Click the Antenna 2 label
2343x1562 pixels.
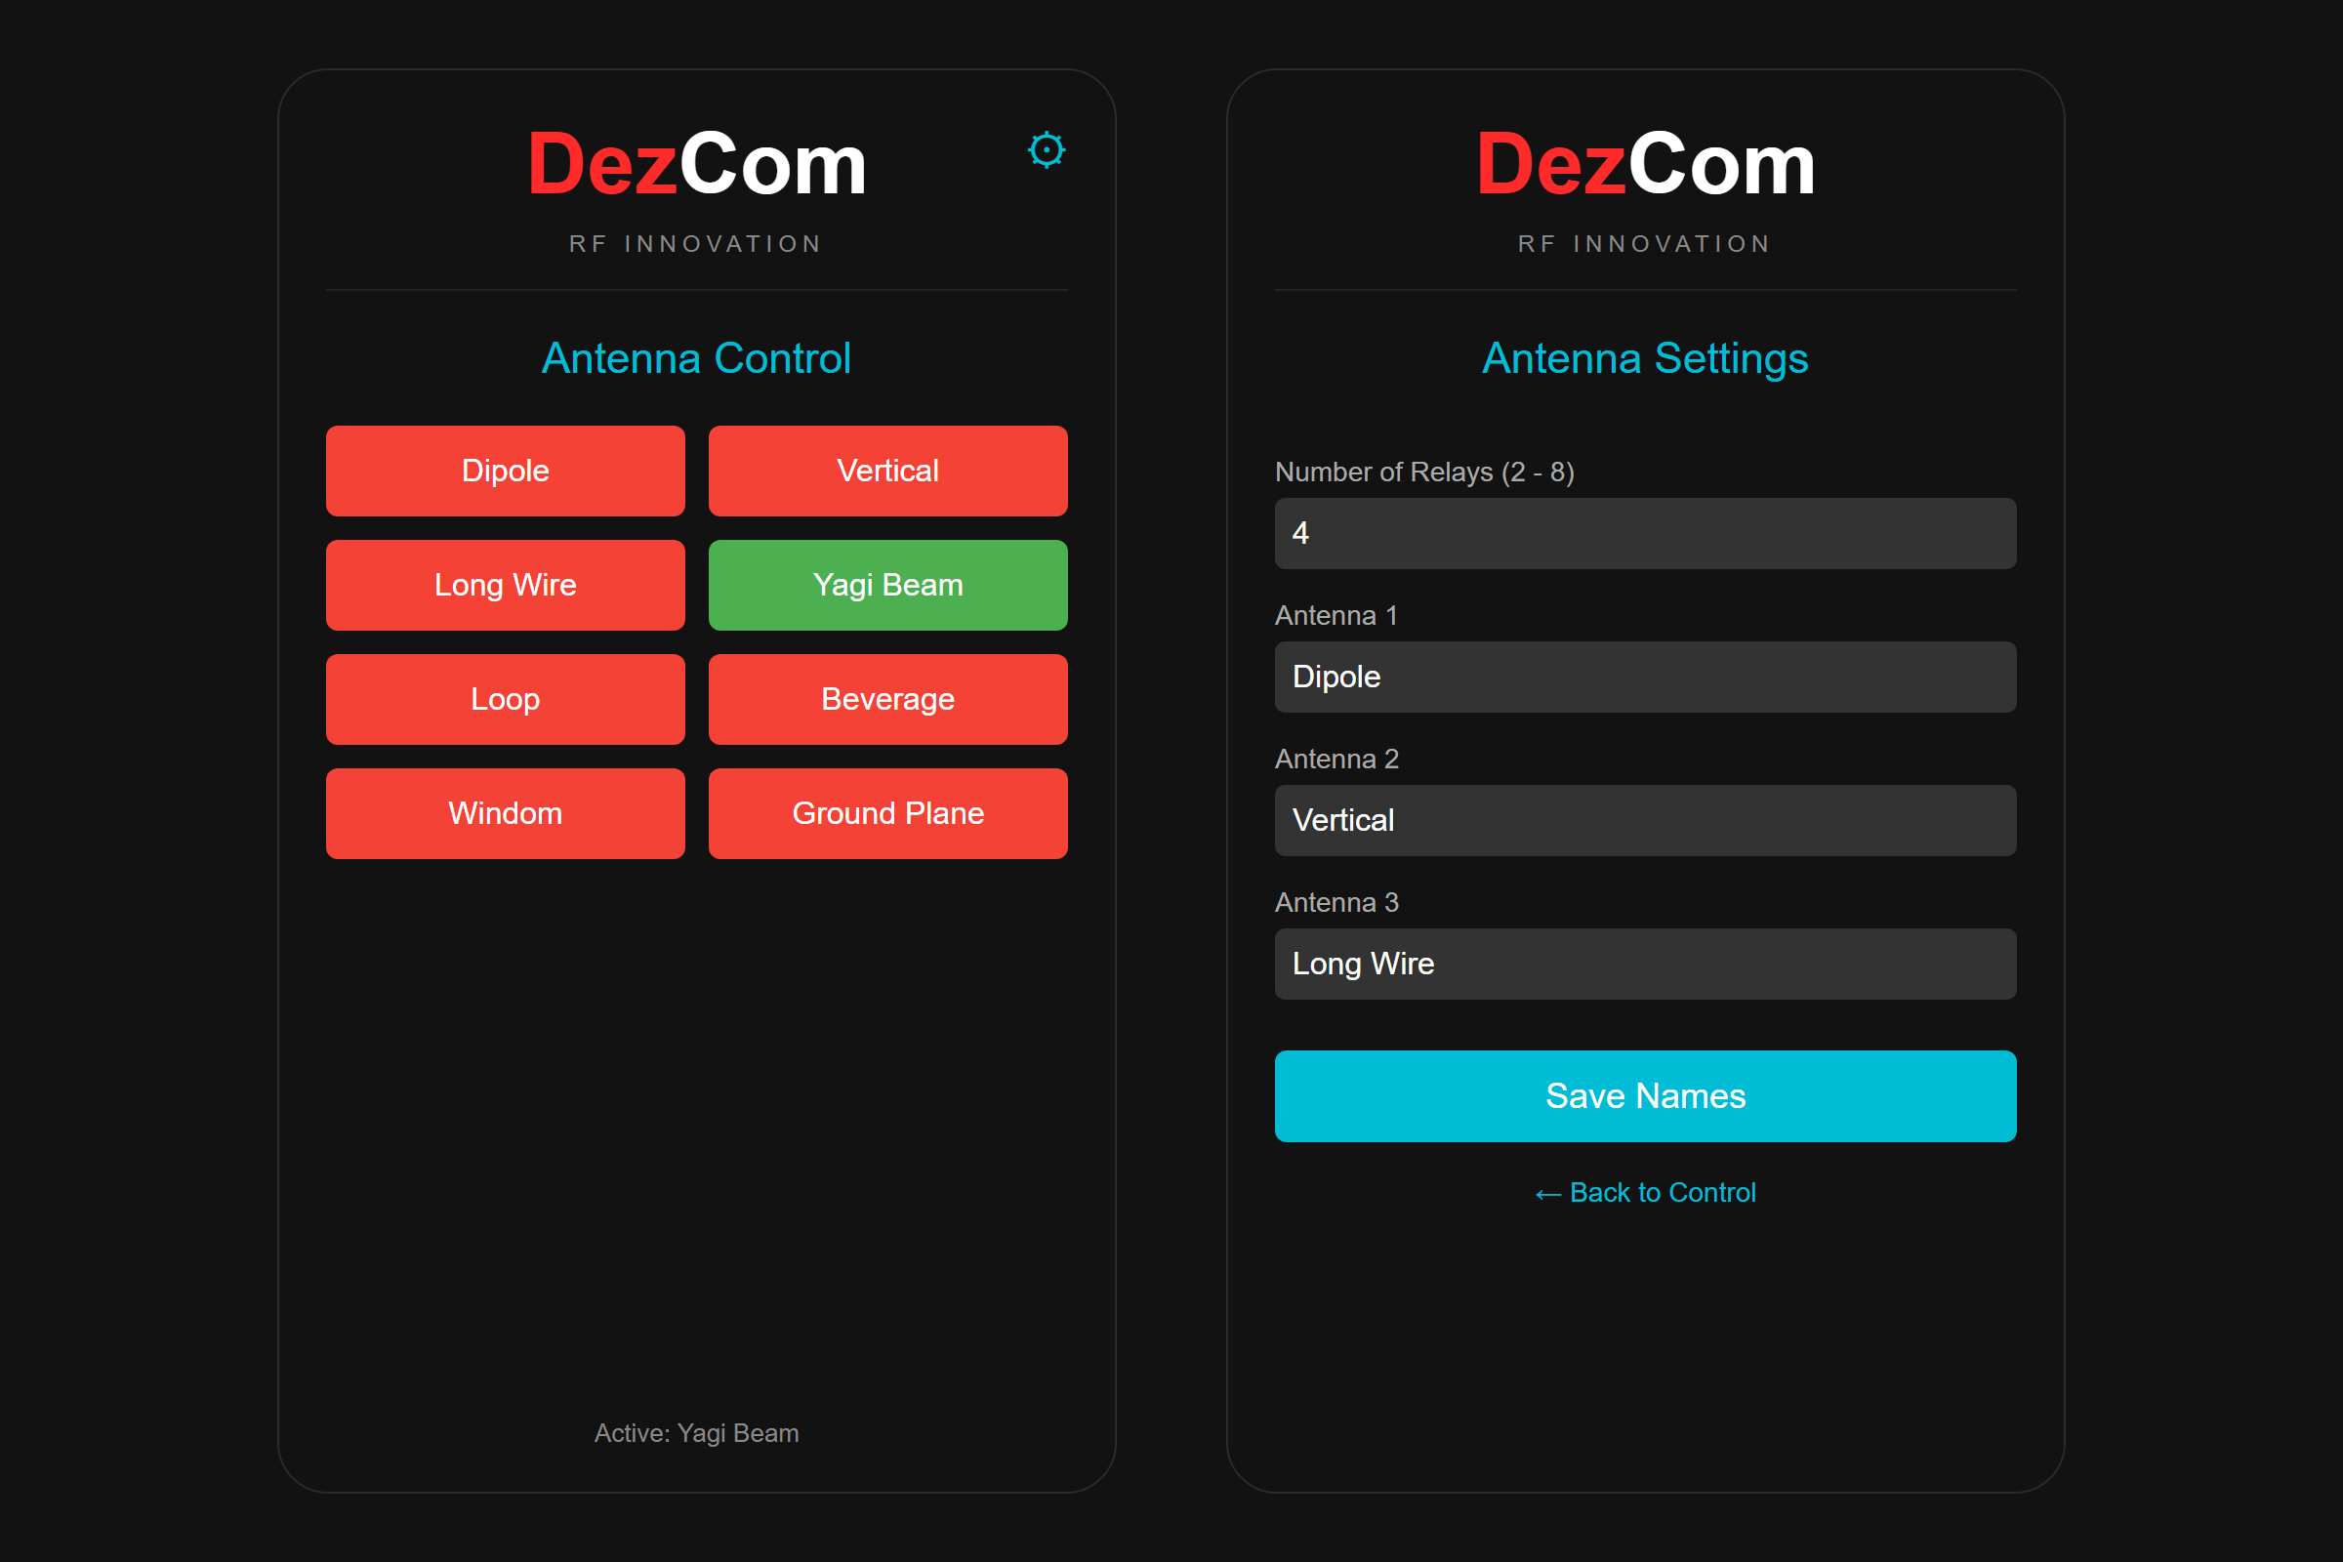tap(1336, 760)
